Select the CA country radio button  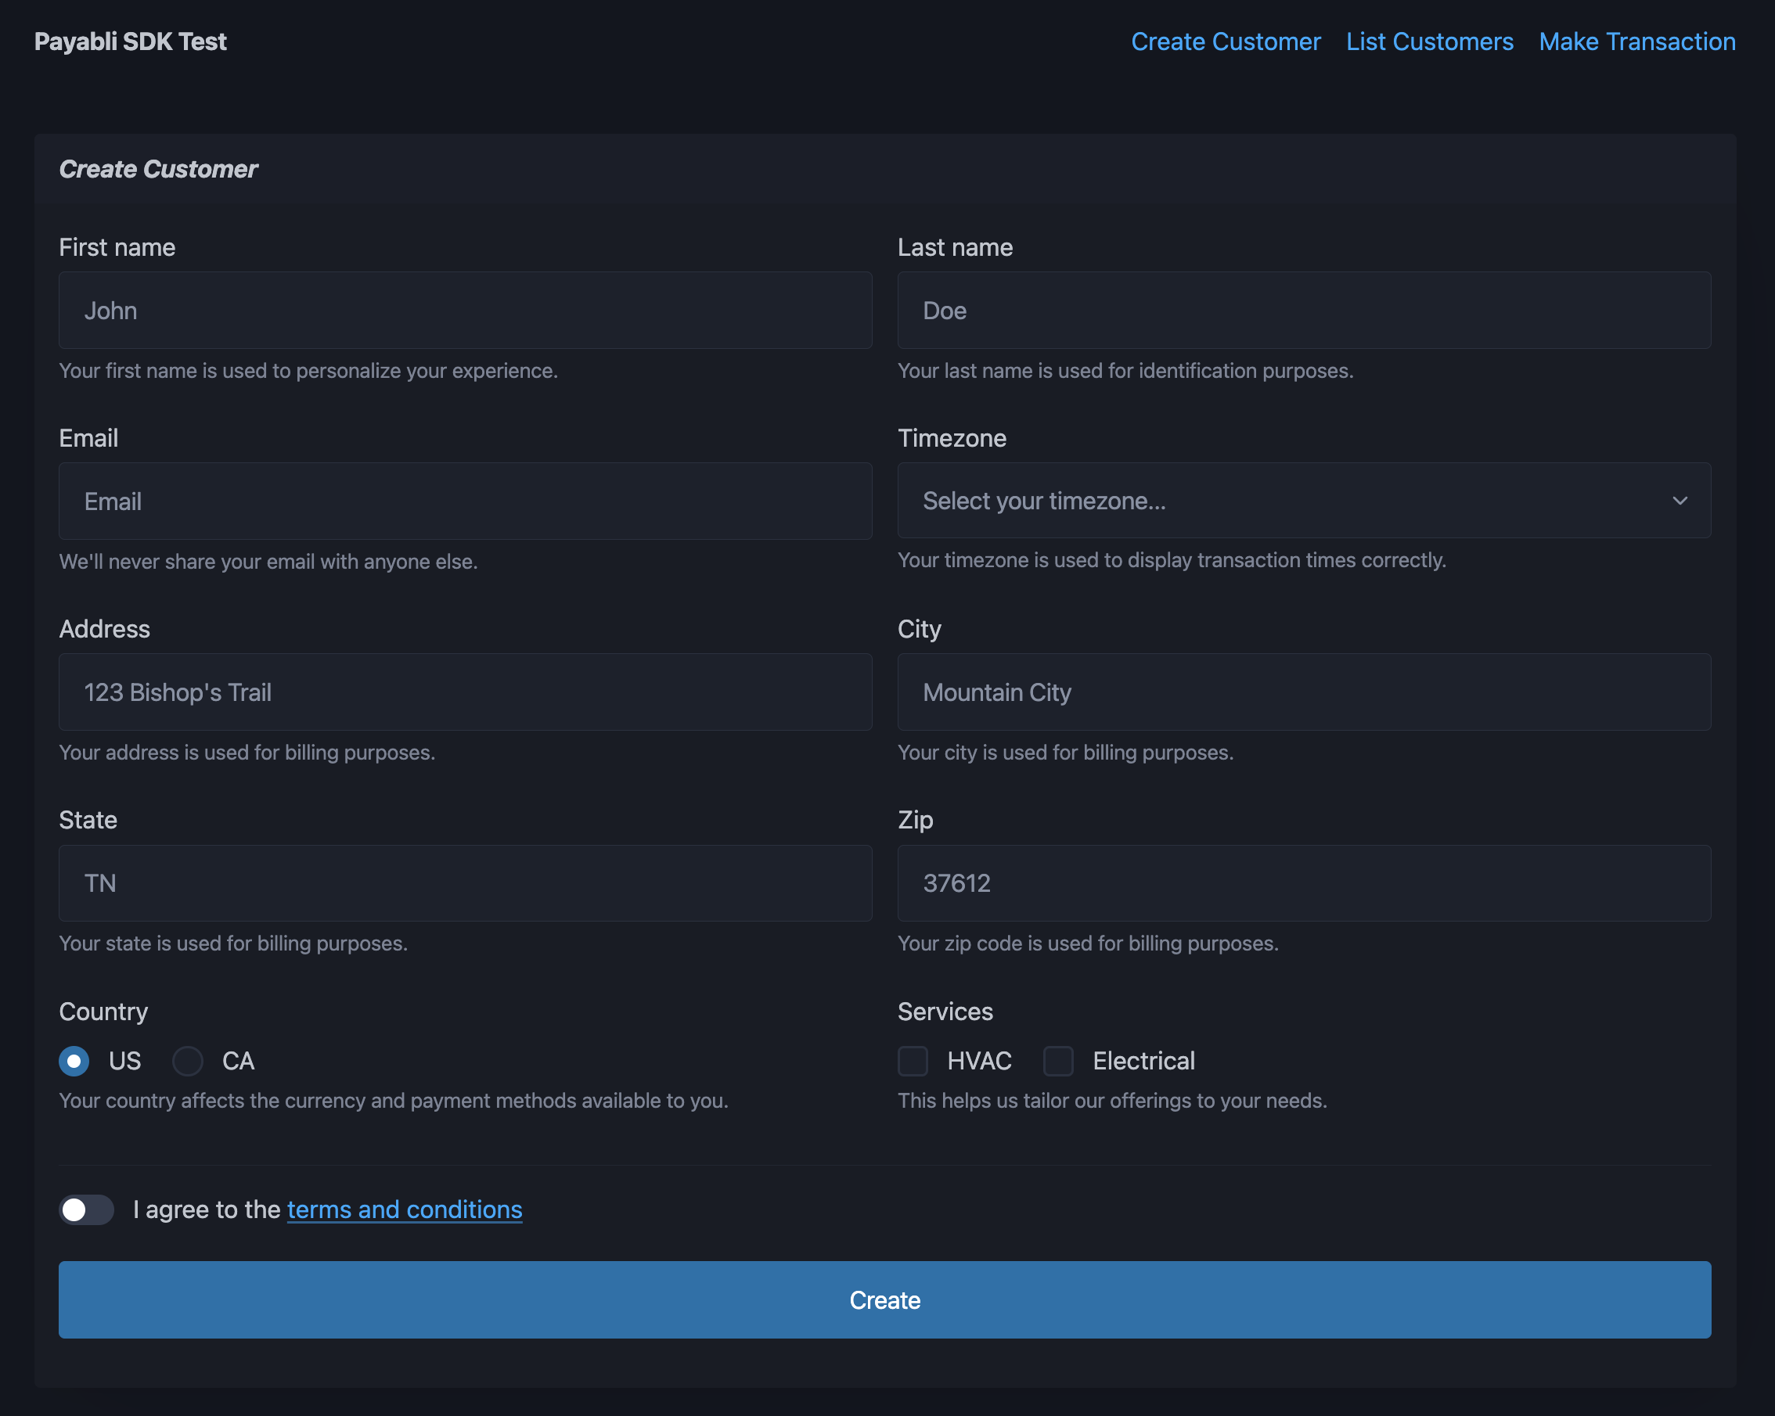pos(188,1062)
